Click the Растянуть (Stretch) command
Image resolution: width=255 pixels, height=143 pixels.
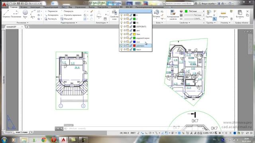tap(51, 19)
